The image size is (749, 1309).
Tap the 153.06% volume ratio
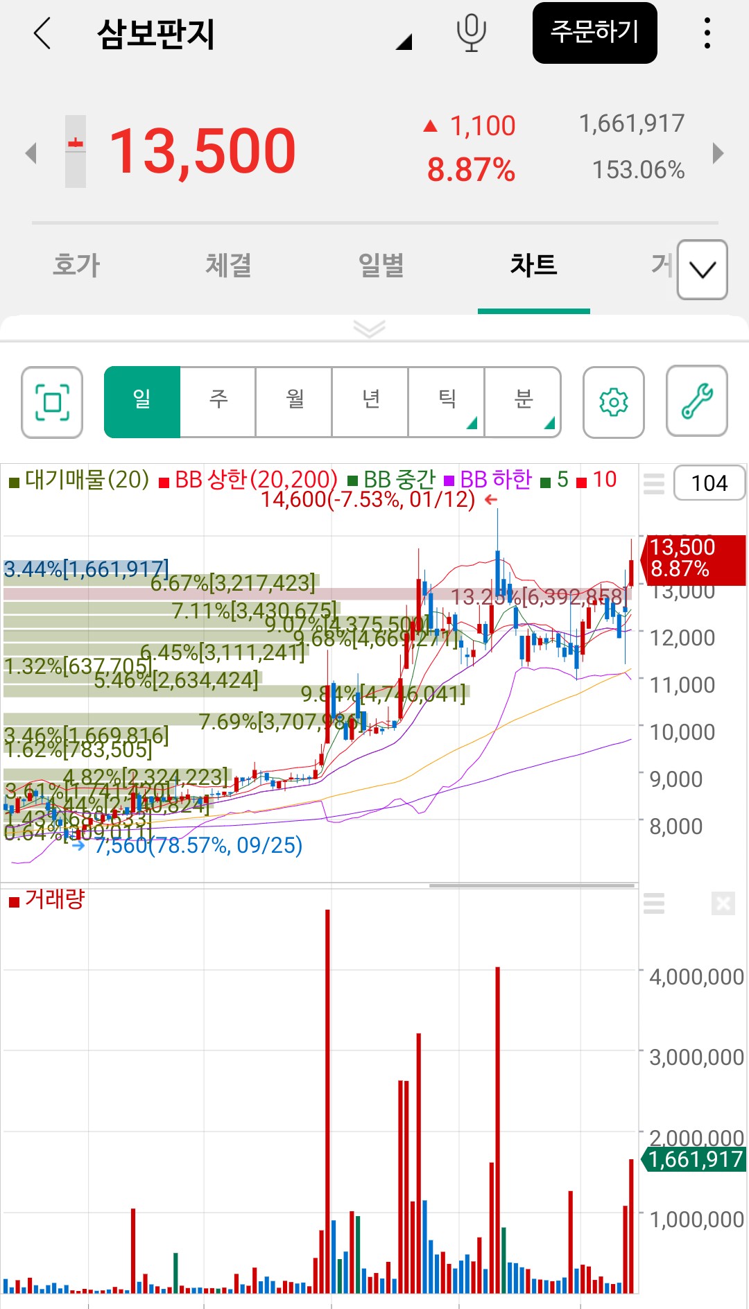(x=638, y=170)
